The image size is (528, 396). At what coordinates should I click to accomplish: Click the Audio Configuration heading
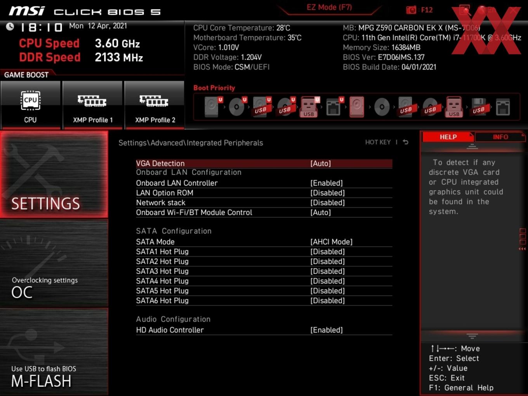click(x=173, y=319)
